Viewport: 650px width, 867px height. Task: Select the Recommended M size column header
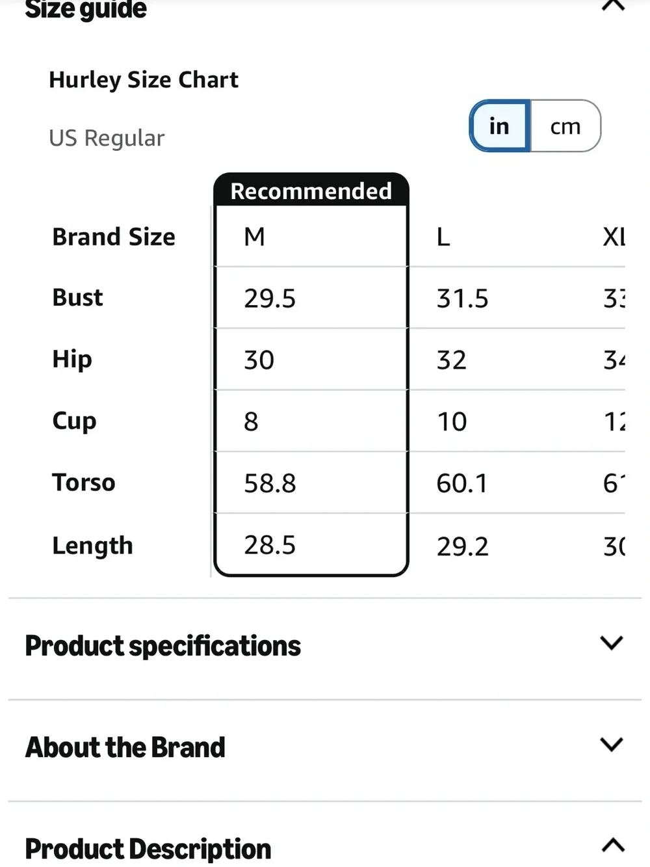click(x=254, y=237)
